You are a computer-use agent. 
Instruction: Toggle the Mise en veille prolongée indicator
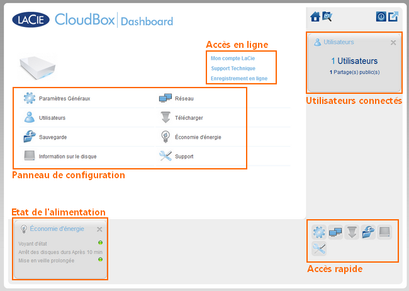(100, 260)
